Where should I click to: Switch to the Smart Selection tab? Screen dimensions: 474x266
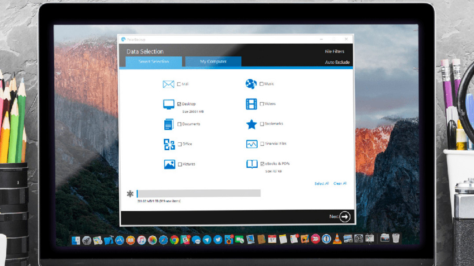[x=154, y=62]
